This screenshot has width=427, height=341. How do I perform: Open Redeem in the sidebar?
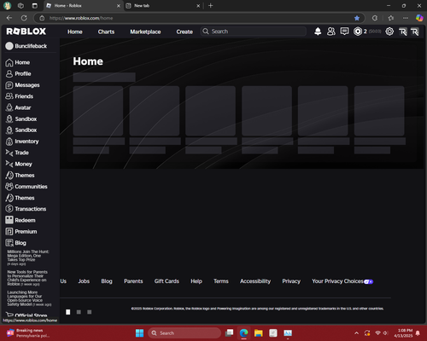pyautogui.click(x=20, y=220)
